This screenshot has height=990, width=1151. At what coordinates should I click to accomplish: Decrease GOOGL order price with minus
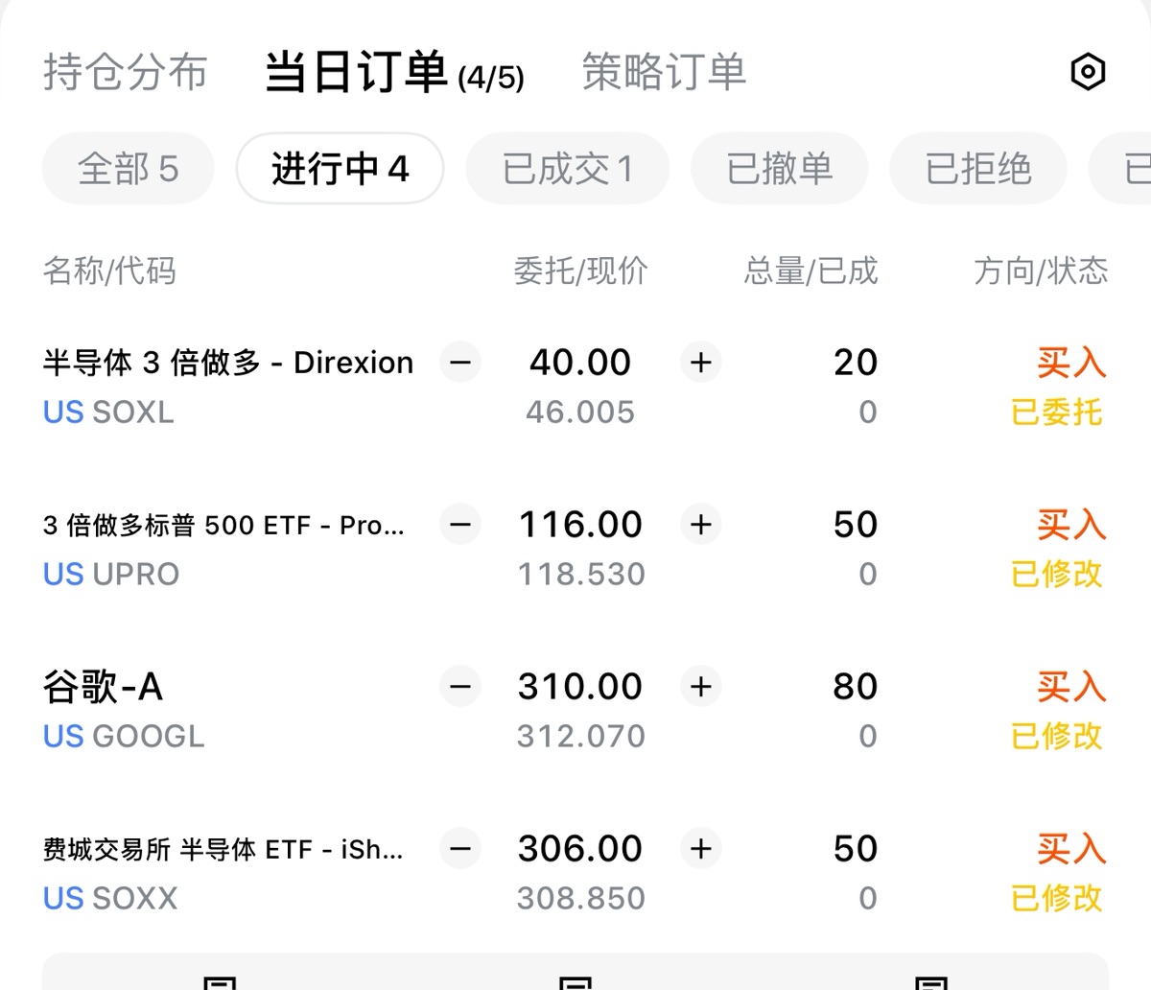coord(460,687)
